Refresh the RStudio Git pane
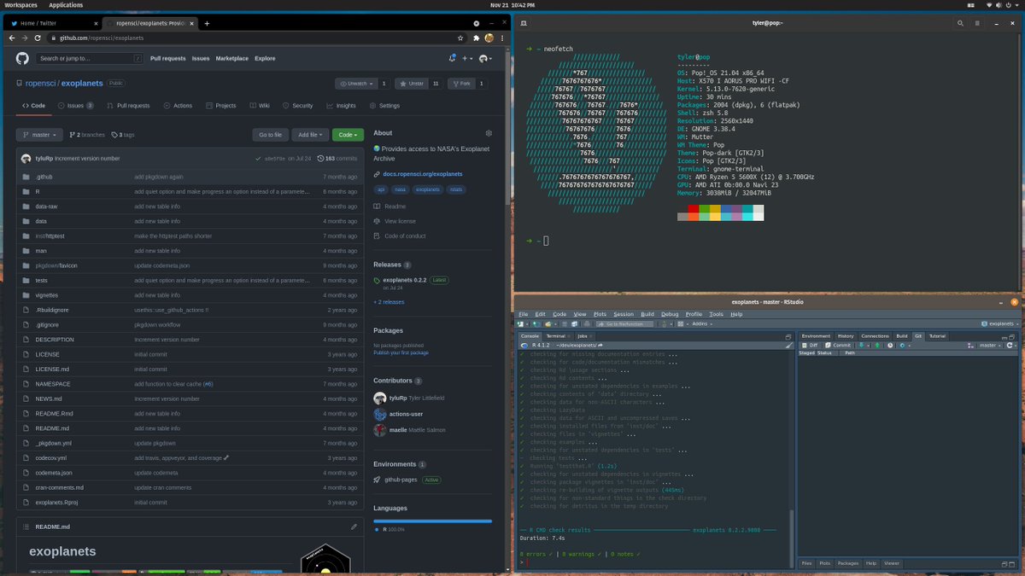Image resolution: width=1025 pixels, height=576 pixels. (x=1010, y=346)
